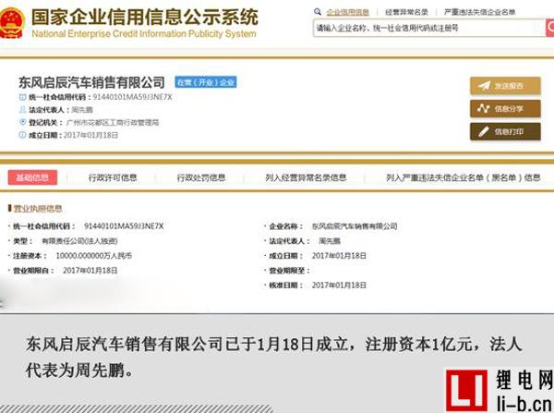The image size is (554, 413).
Task: Click the 营业执照信息 section heading
Action: click(x=38, y=209)
